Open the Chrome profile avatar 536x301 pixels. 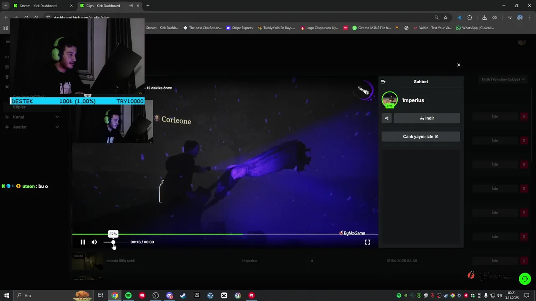click(x=520, y=18)
